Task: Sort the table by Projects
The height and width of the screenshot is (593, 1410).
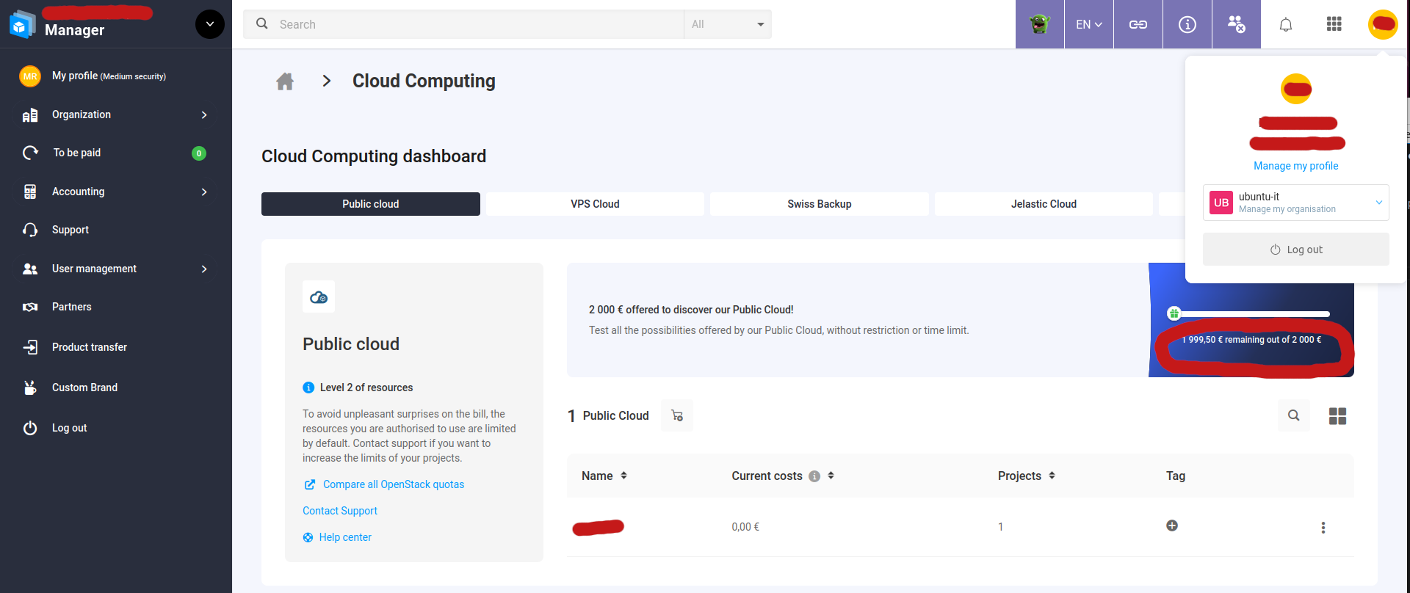Action: coord(1052,476)
